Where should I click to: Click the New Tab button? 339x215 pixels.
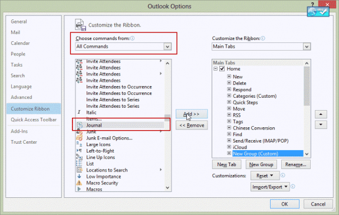pyautogui.click(x=226, y=164)
